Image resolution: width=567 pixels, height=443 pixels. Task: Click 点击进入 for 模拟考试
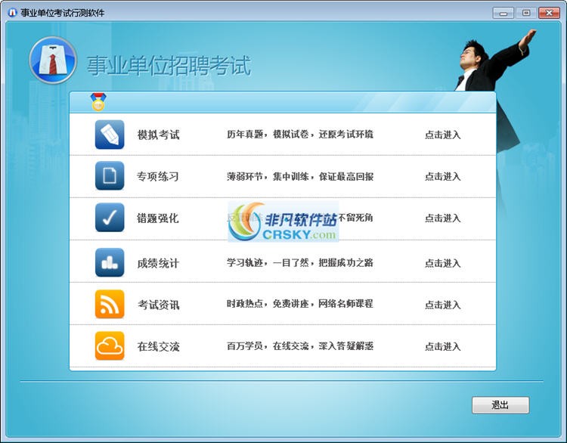click(x=442, y=135)
